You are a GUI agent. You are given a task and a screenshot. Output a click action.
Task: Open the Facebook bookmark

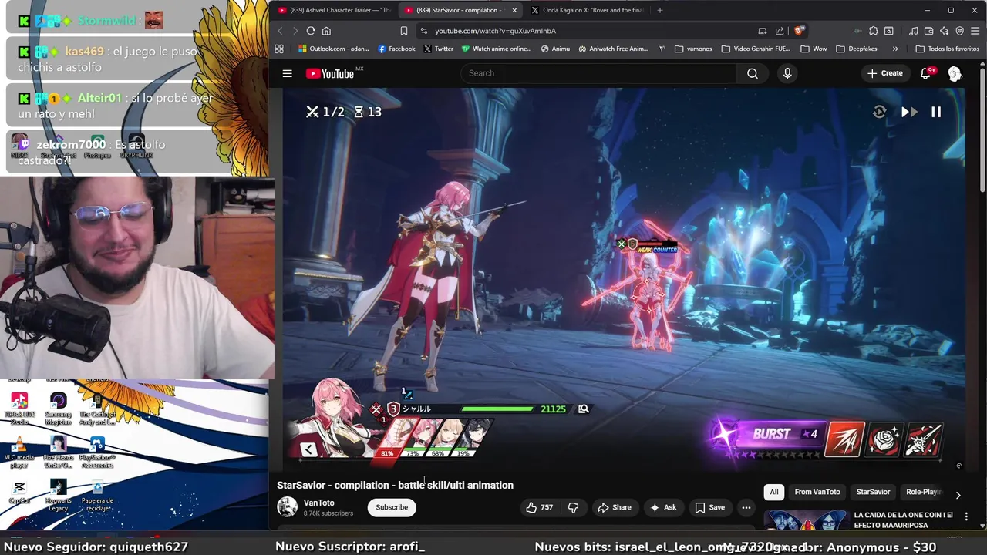coord(396,49)
